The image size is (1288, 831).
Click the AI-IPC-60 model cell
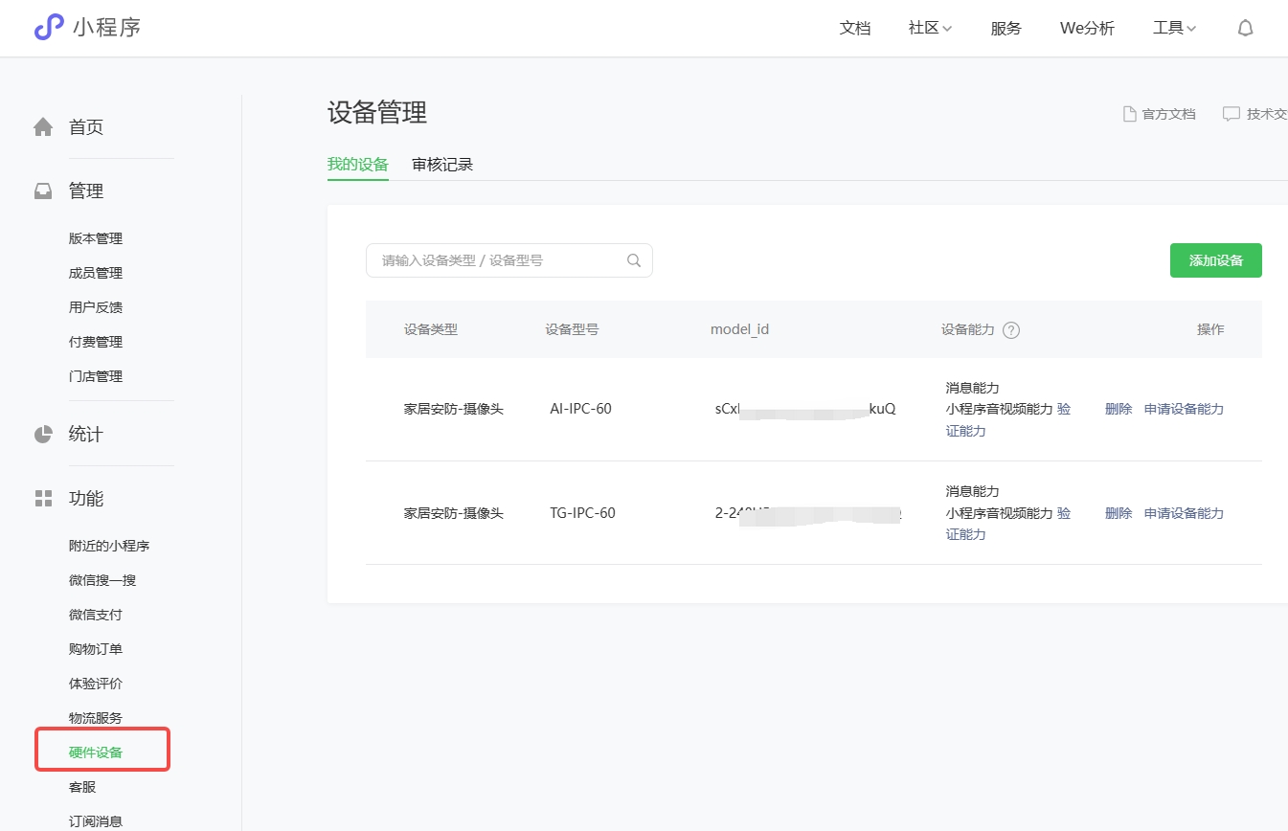580,409
